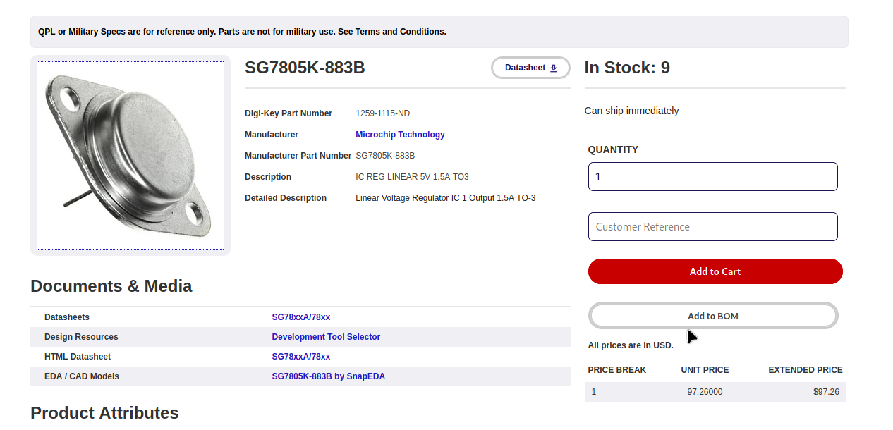
Task: Click the SG7805K-883B product title heading
Action: (x=305, y=68)
